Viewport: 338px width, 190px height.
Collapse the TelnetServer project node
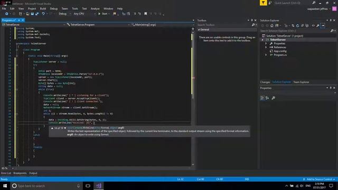262,40
